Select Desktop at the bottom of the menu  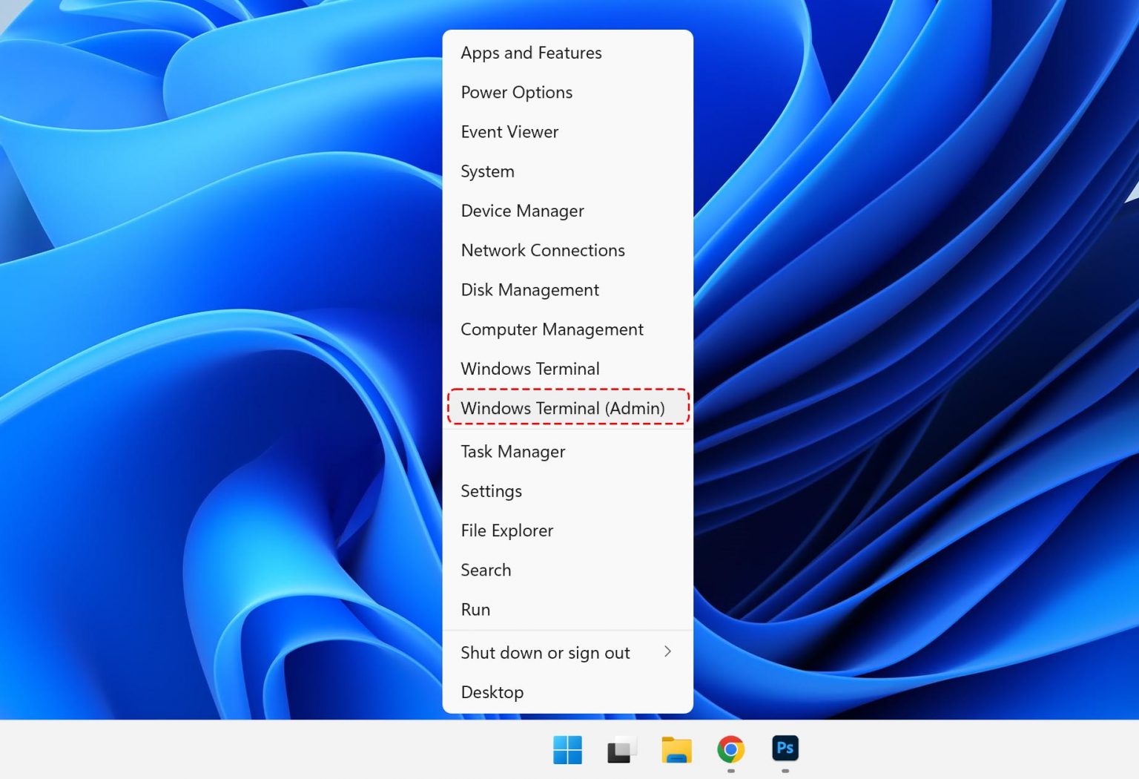pos(492,691)
